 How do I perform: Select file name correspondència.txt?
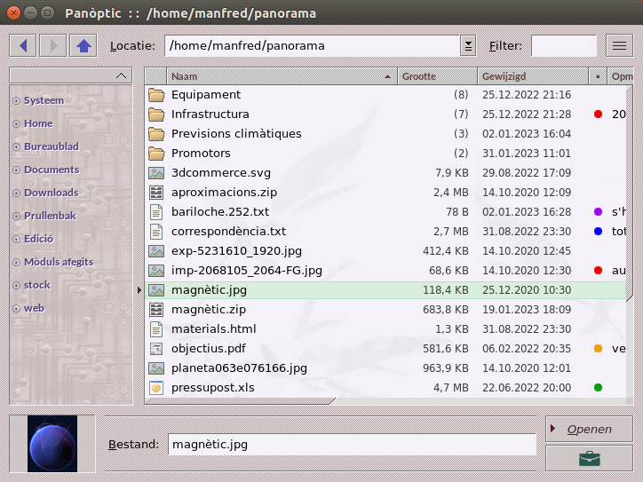229,232
